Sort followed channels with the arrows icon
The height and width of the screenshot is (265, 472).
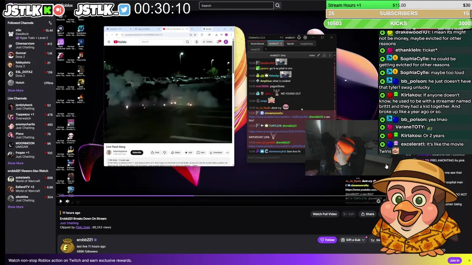50,23
